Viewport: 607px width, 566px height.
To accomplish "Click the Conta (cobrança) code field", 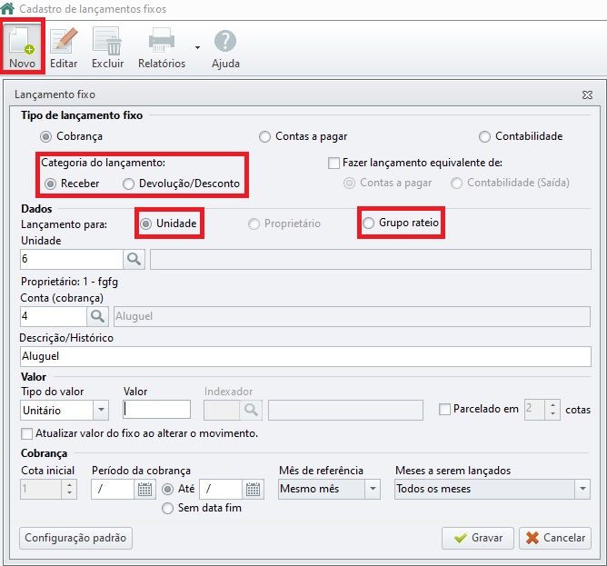I will [54, 316].
